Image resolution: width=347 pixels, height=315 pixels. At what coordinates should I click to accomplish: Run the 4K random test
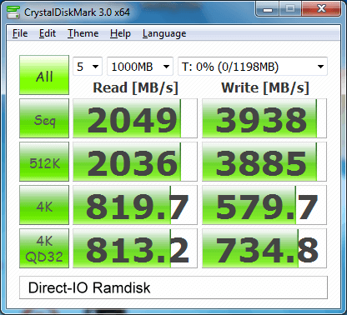pyautogui.click(x=44, y=205)
